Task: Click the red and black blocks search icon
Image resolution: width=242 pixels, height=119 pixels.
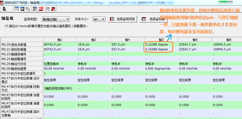Action: pos(53,9)
